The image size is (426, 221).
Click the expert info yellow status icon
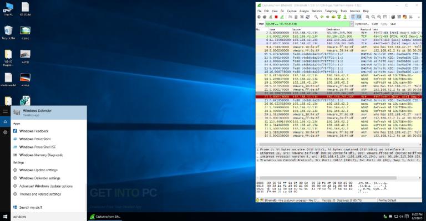[257, 200]
